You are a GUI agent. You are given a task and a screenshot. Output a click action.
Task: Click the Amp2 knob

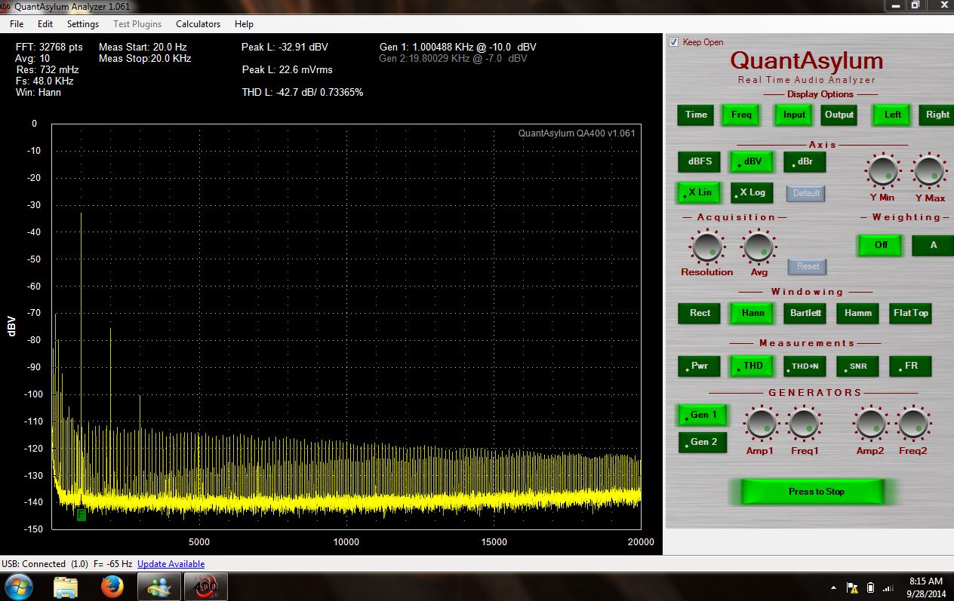point(870,424)
